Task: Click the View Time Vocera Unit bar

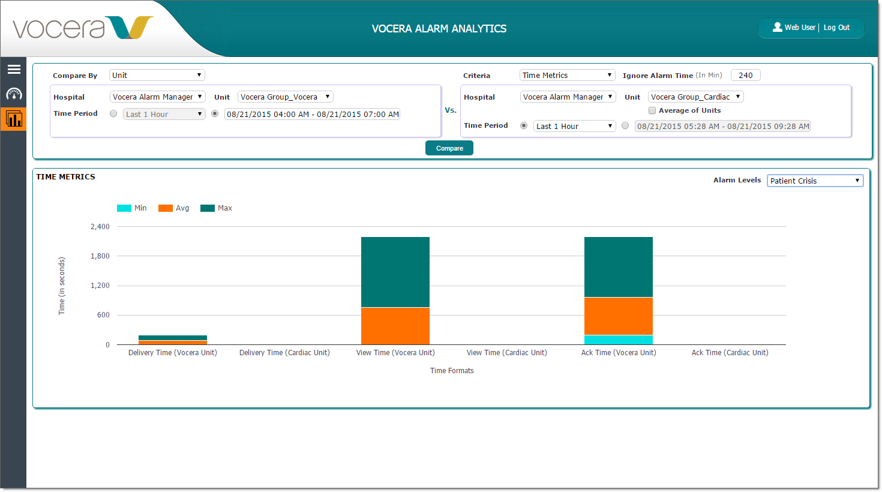Action: [x=395, y=290]
